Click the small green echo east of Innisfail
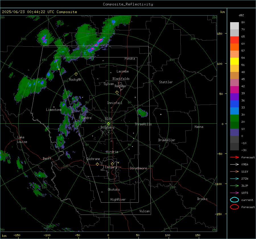The image size is (256, 239). [143, 113]
